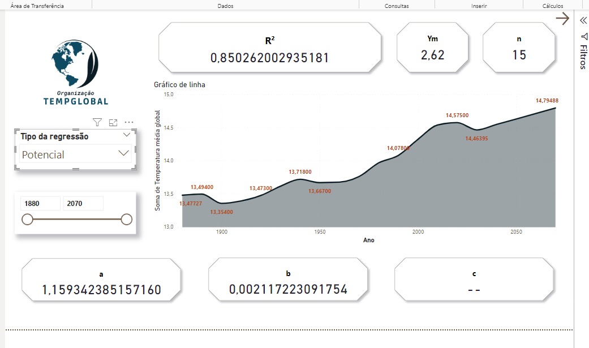This screenshot has width=589, height=348.
Task: Select the R² value card
Action: 270,48
